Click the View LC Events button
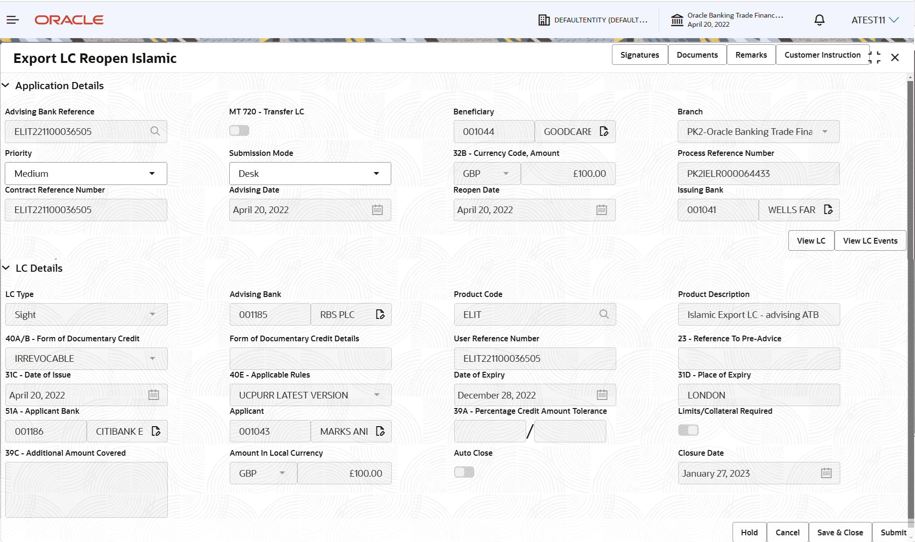 click(x=870, y=240)
